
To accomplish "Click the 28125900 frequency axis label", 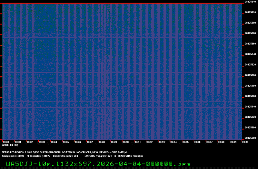I will [250, 23].
